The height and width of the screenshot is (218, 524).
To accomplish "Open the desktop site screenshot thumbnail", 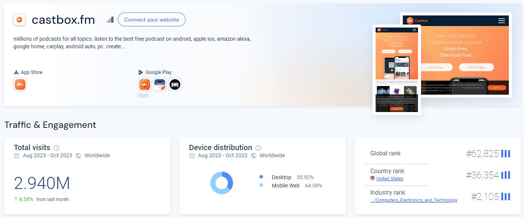I will [466, 55].
